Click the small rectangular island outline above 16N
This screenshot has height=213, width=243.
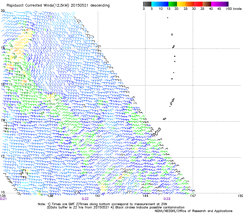click(172, 79)
